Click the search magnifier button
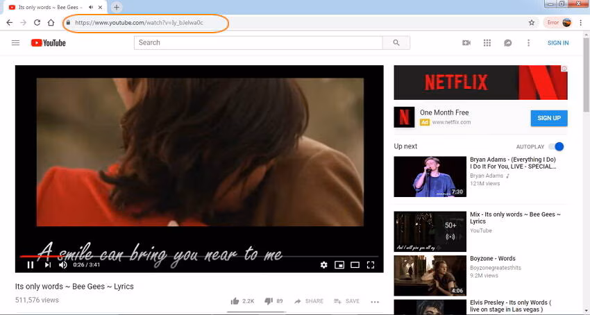Viewport: 590px width, 315px height. coord(396,43)
